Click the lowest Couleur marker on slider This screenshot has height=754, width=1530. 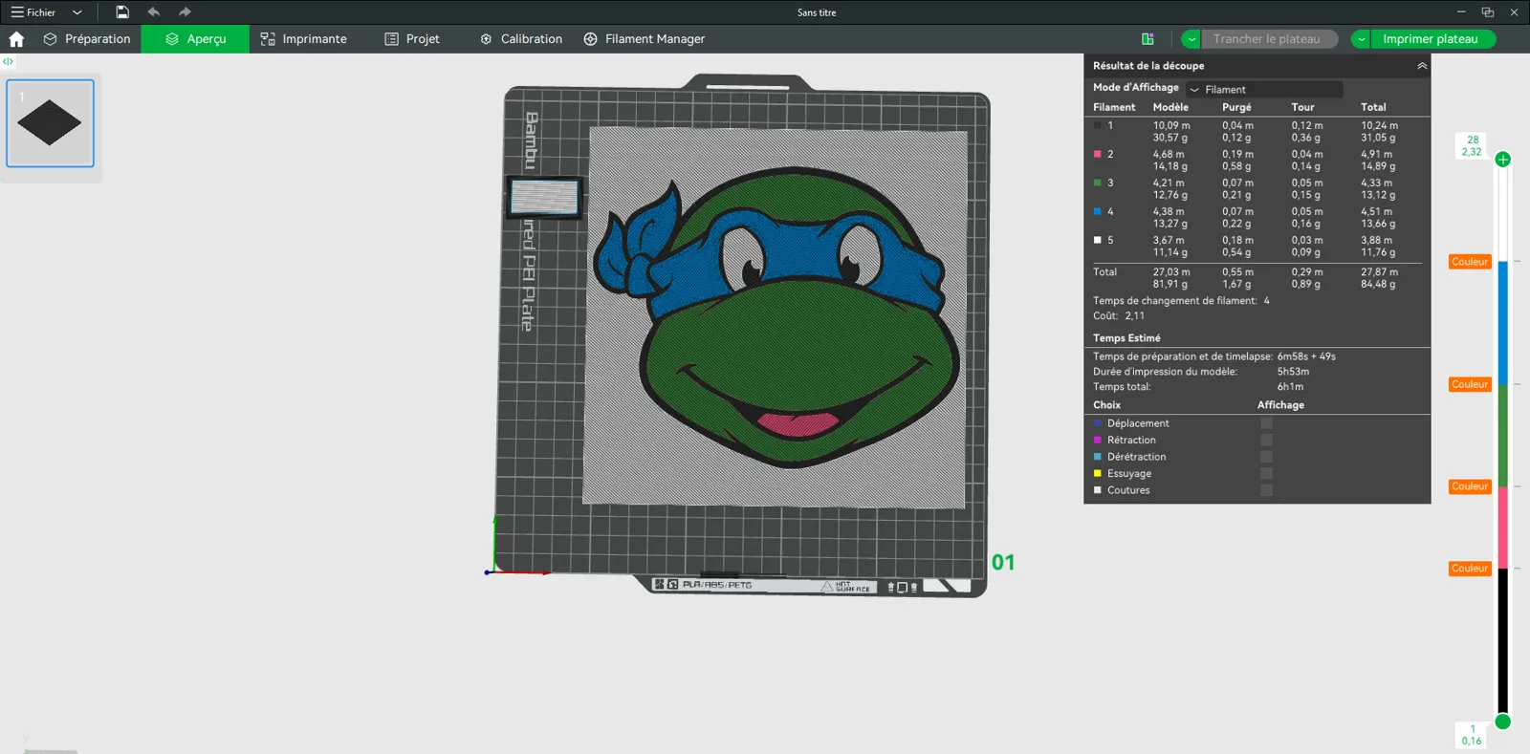1470,569
